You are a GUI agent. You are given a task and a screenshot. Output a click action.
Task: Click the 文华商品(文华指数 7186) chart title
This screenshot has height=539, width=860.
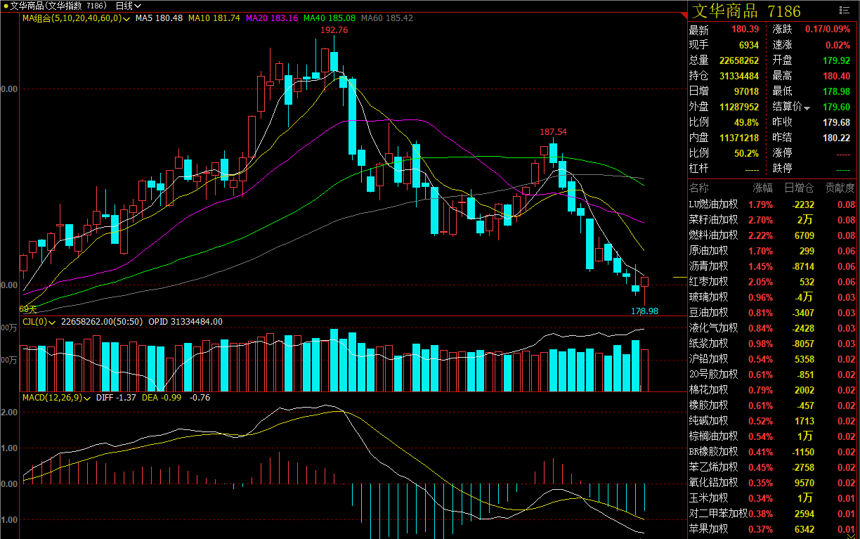(60, 6)
